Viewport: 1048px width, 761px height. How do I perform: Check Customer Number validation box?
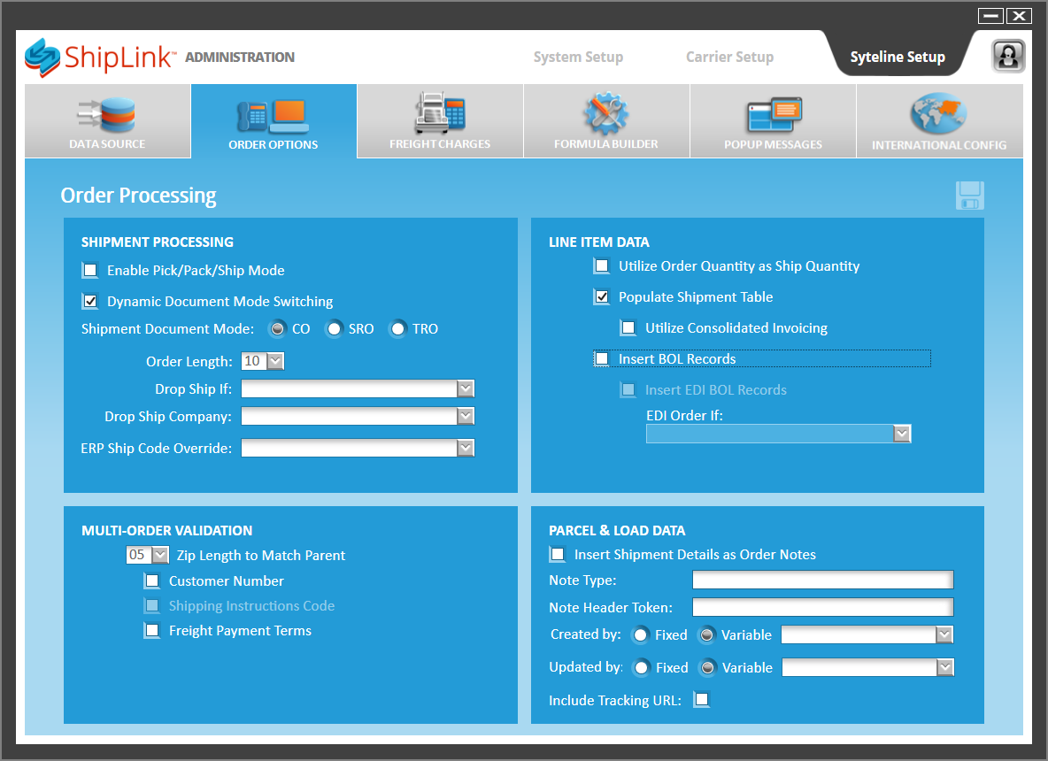point(152,580)
